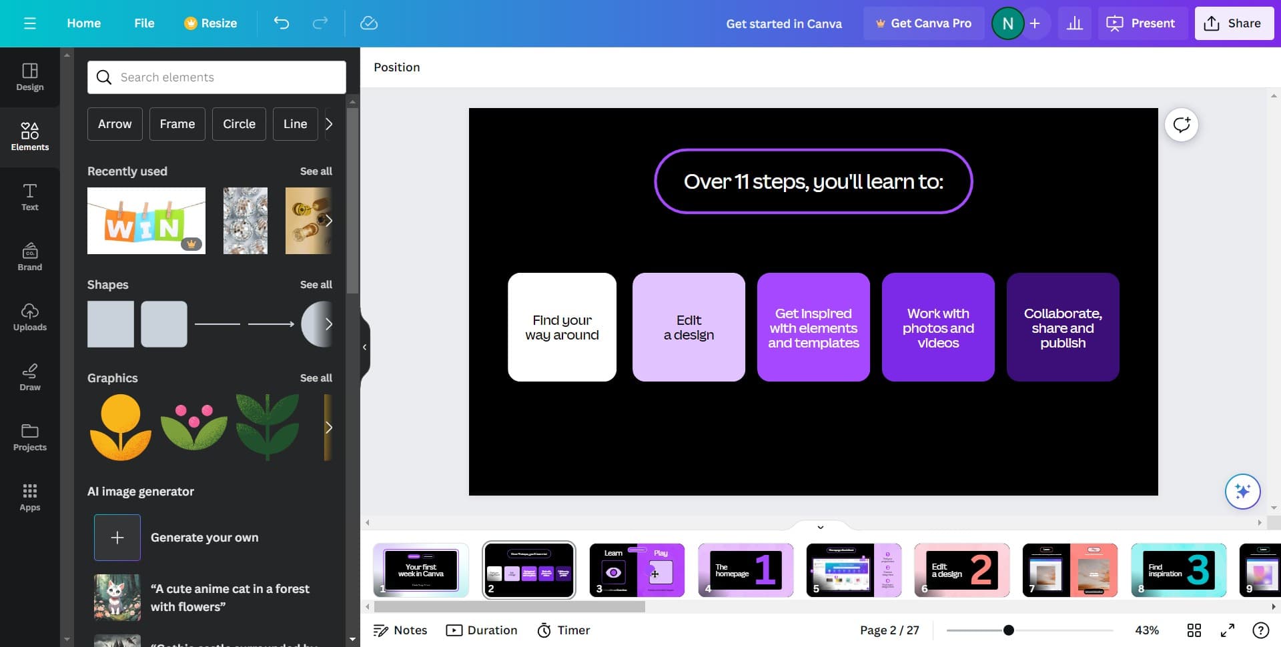Click the Present button
This screenshot has height=647, width=1281.
point(1142,23)
